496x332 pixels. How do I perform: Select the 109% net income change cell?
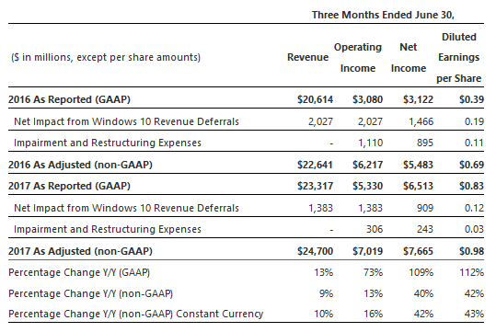421,272
